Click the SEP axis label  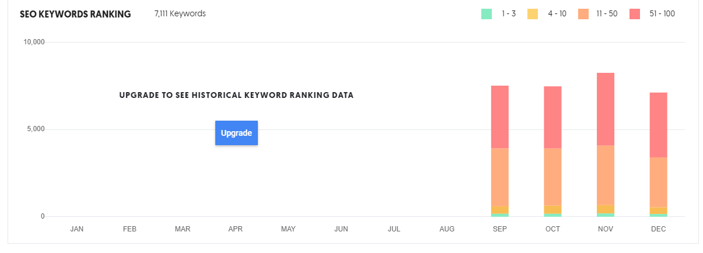click(x=500, y=229)
